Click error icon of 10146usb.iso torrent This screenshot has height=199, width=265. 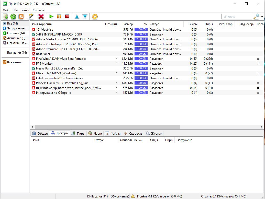click(x=34, y=30)
